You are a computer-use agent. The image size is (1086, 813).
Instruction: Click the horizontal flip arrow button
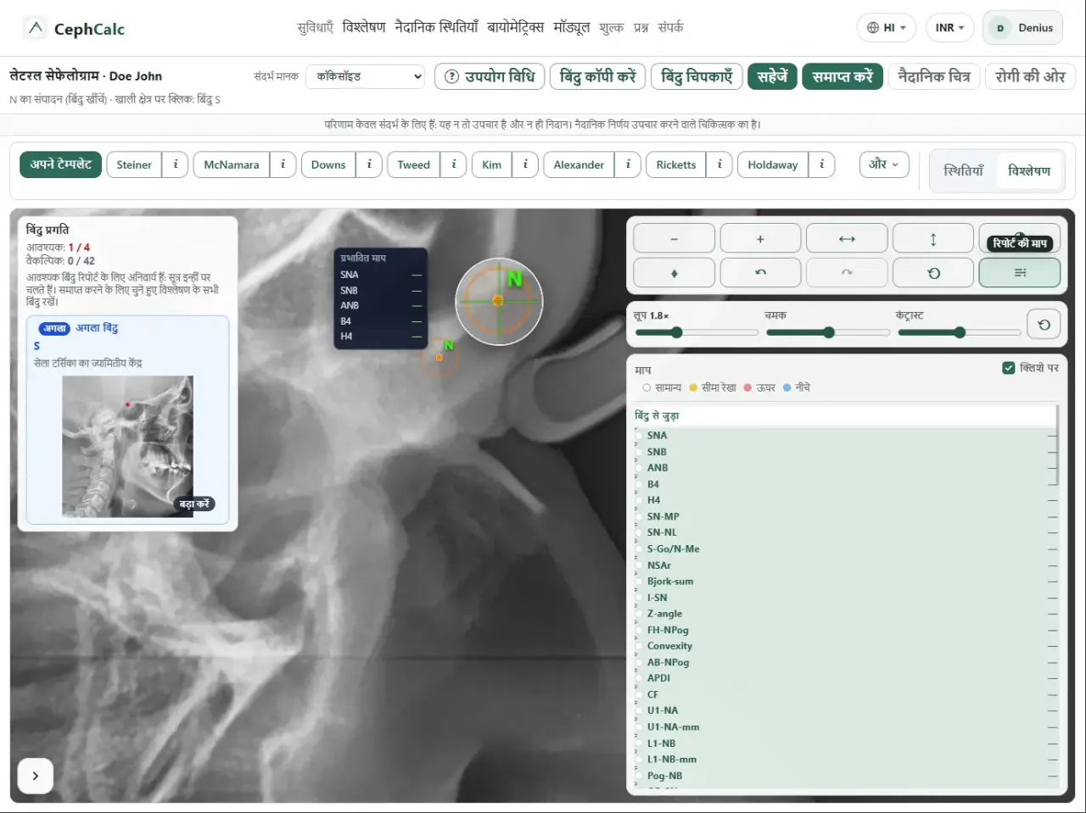click(847, 238)
